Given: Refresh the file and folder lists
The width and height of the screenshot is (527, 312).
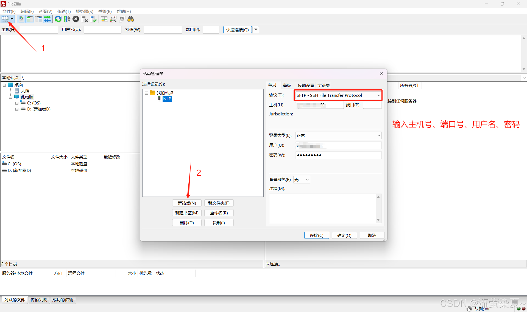Looking at the screenshot, I should [x=58, y=19].
